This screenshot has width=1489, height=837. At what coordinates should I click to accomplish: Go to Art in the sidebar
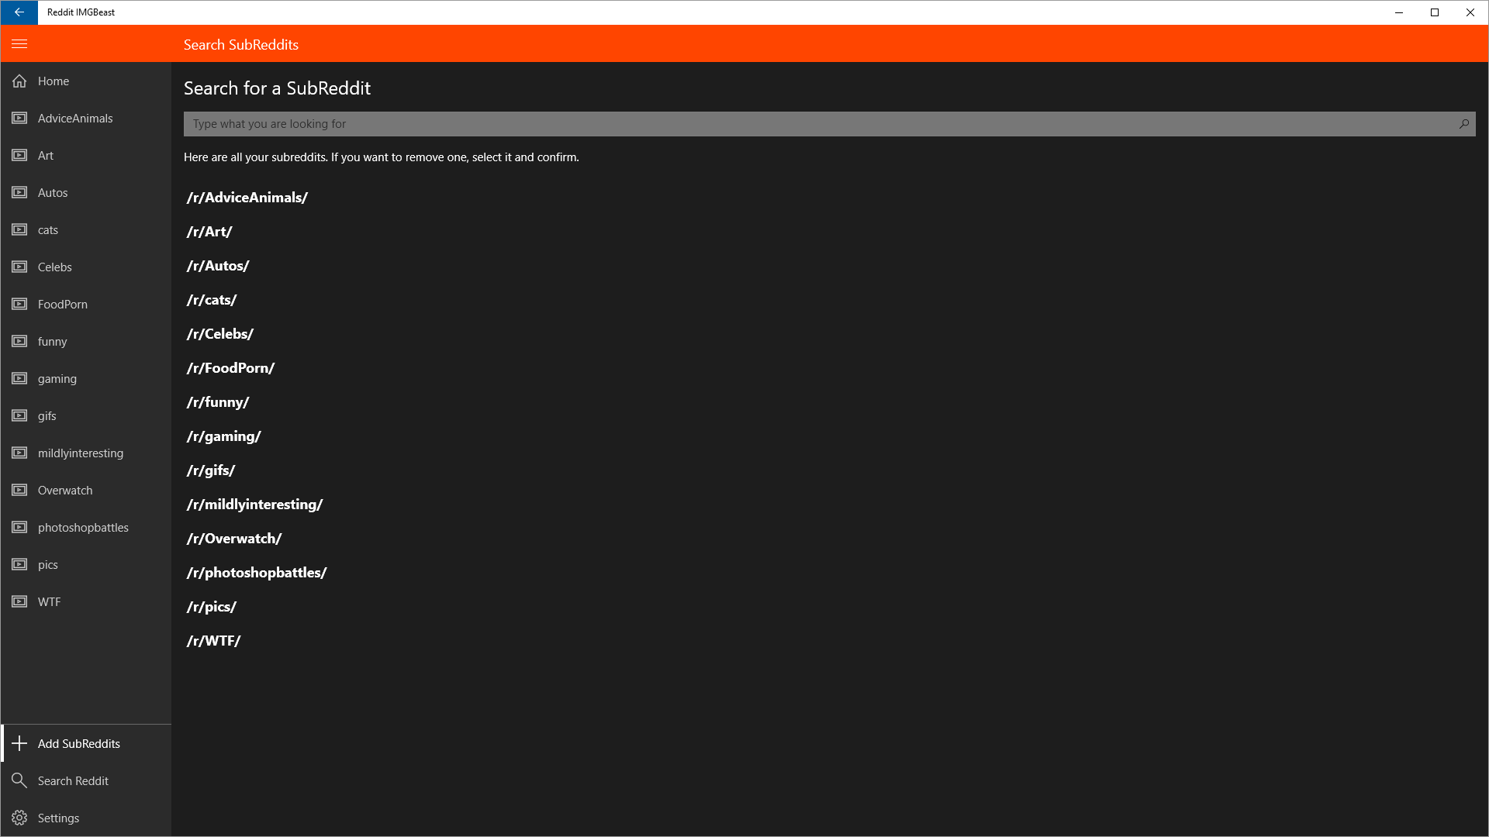click(86, 155)
